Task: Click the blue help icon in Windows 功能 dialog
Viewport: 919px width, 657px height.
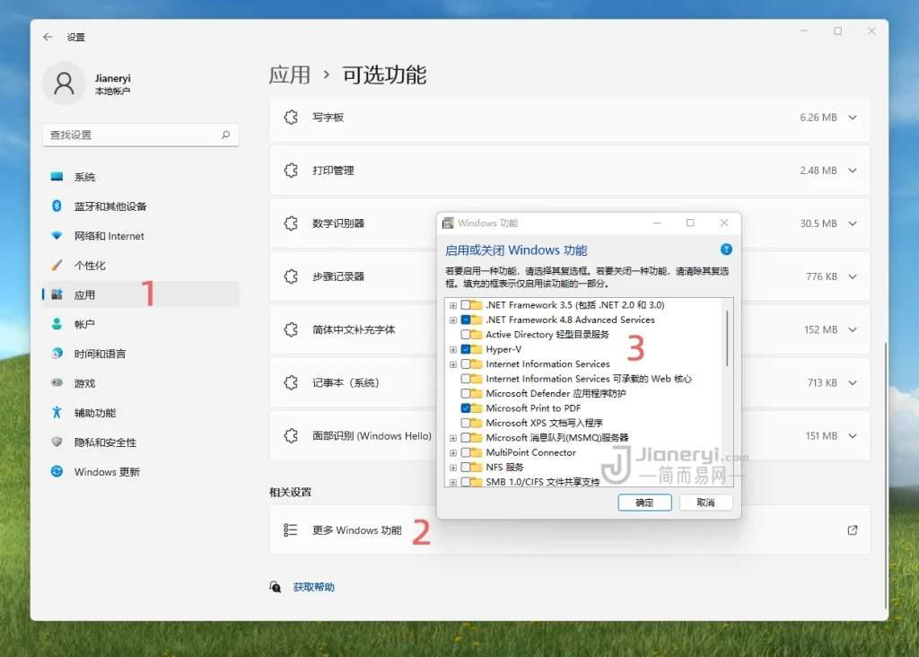Action: 726,250
